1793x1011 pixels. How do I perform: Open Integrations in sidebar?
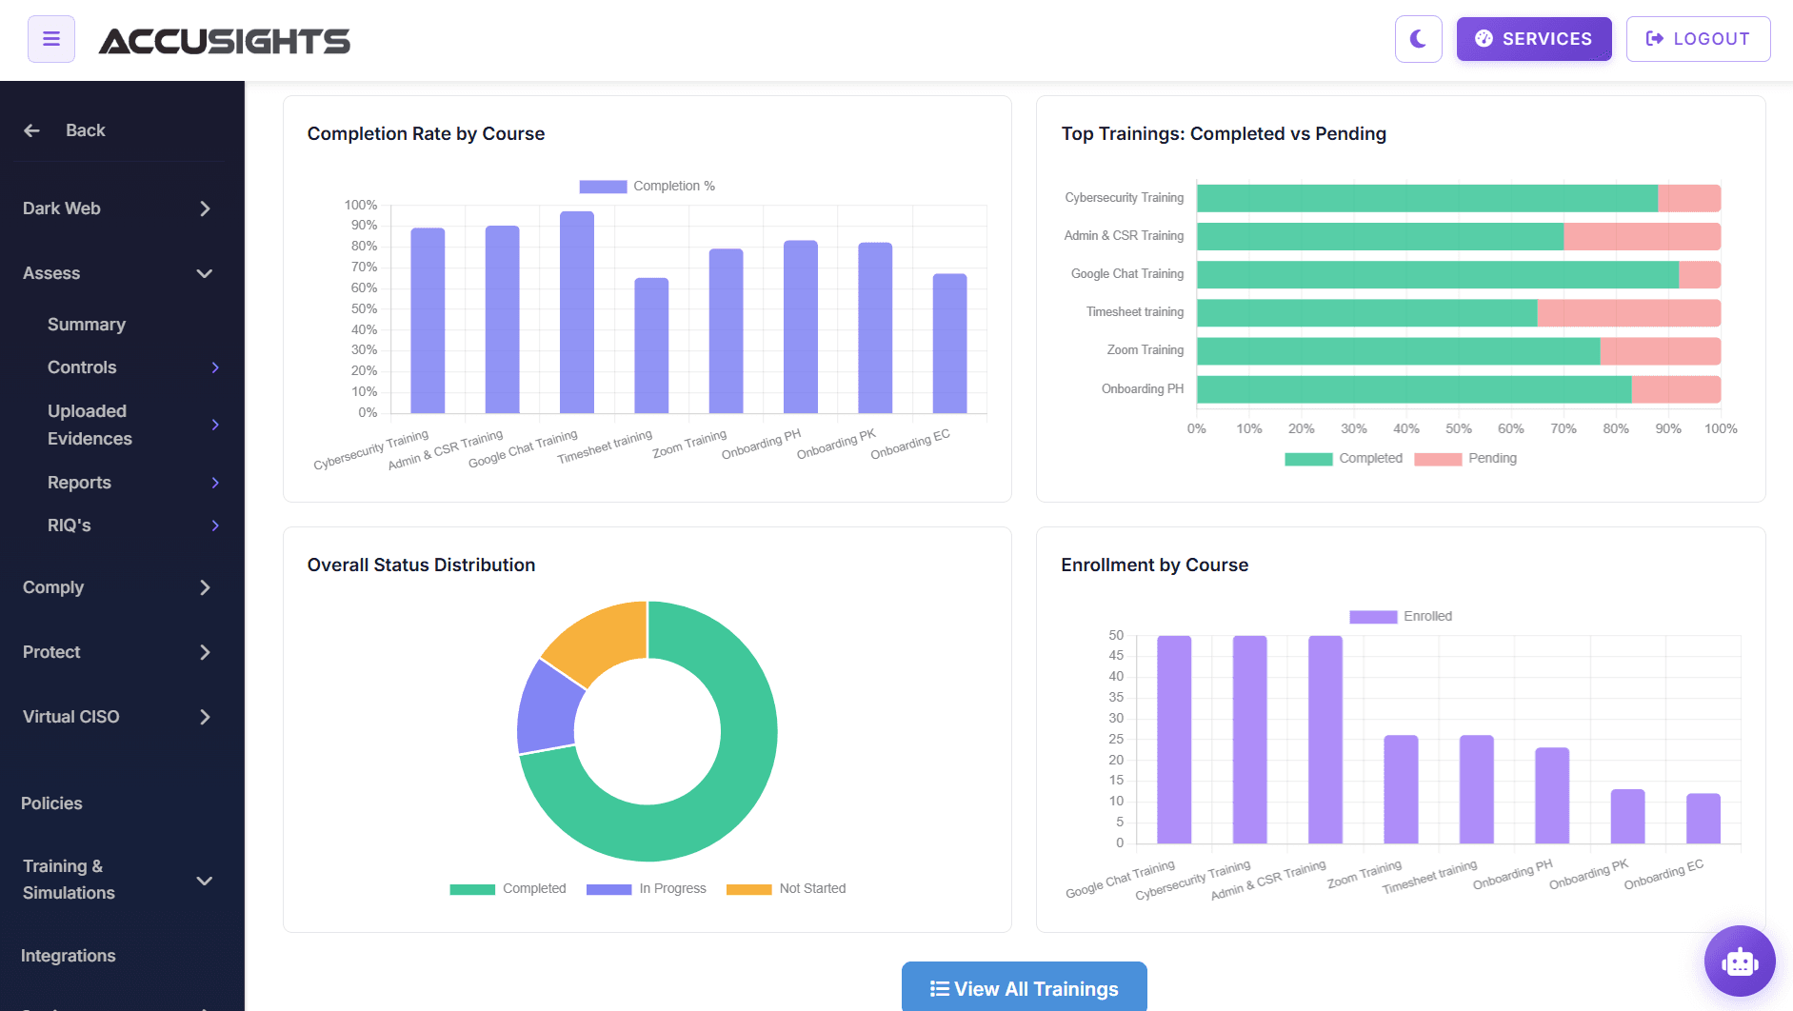69,956
